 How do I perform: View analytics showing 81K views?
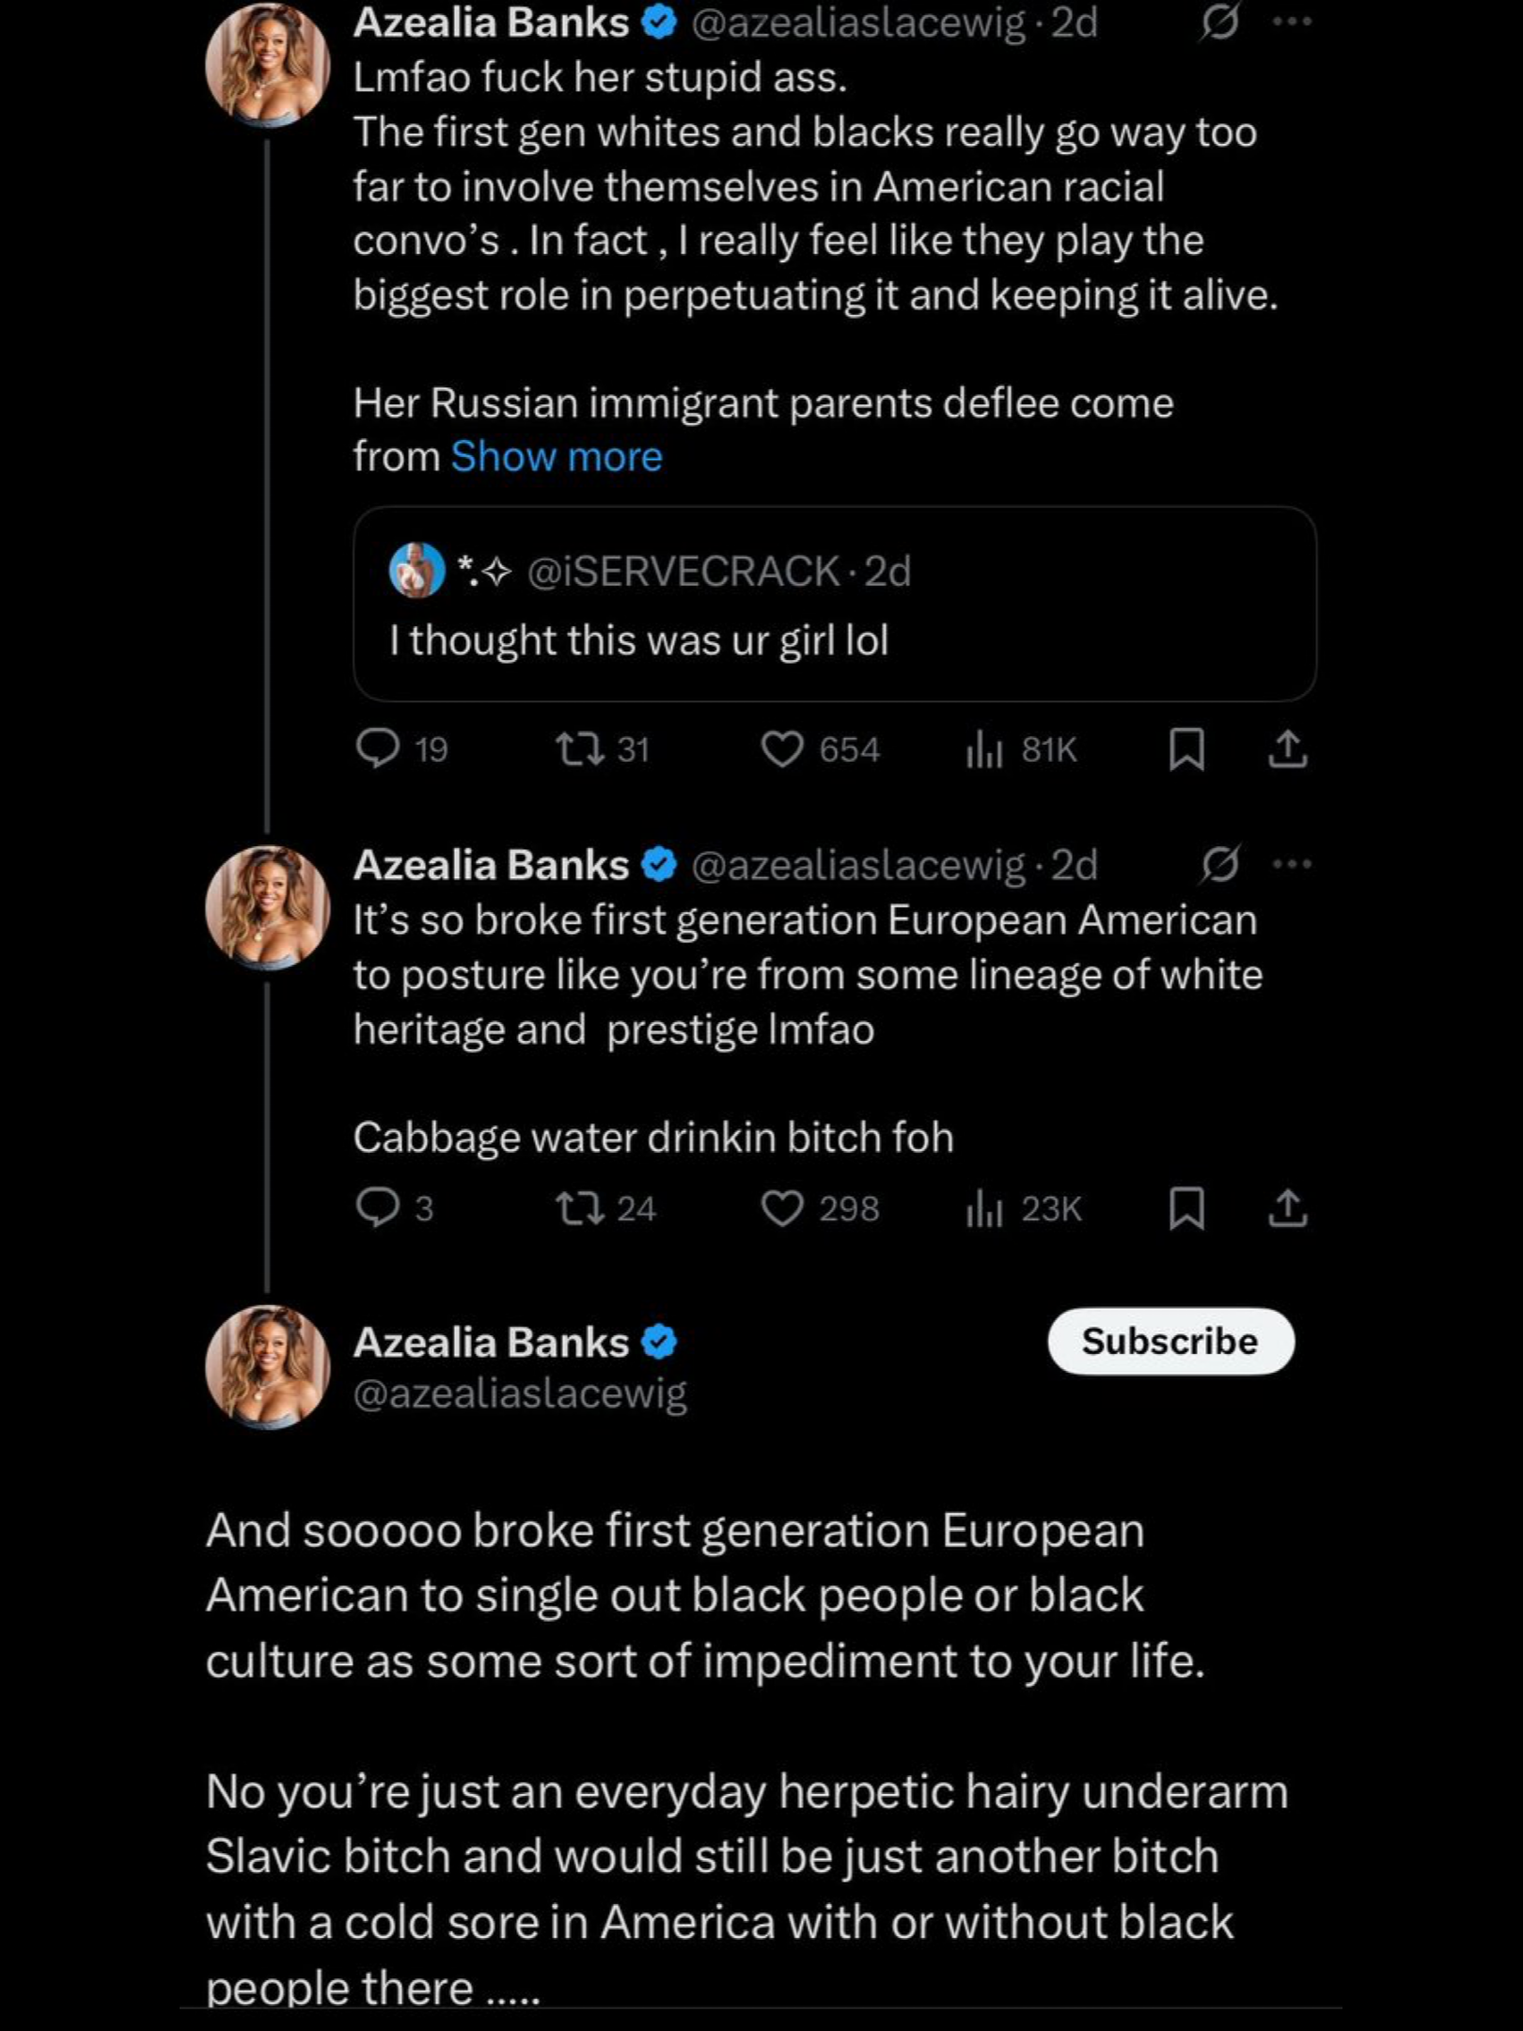point(1020,749)
